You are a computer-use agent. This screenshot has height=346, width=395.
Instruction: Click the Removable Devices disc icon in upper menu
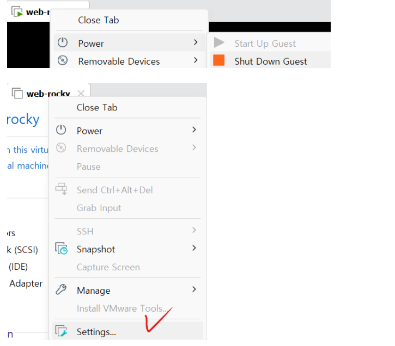pos(63,60)
